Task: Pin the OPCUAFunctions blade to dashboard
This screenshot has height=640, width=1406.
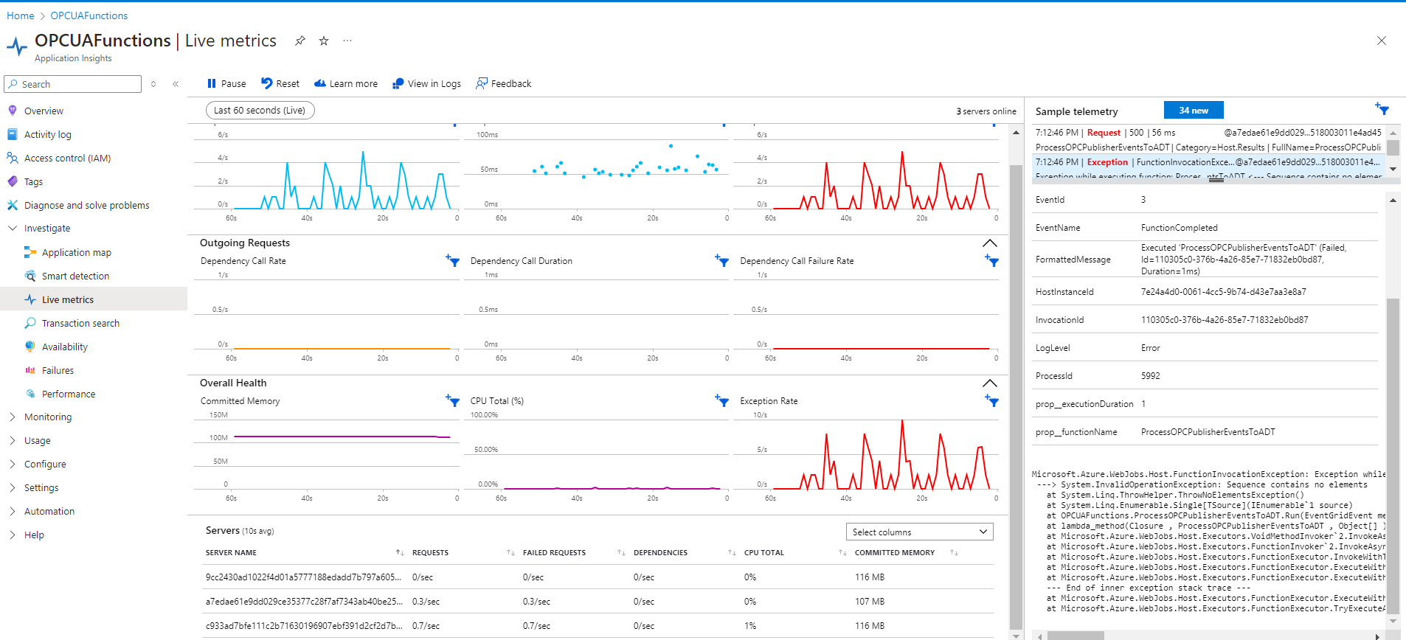Action: [x=299, y=41]
